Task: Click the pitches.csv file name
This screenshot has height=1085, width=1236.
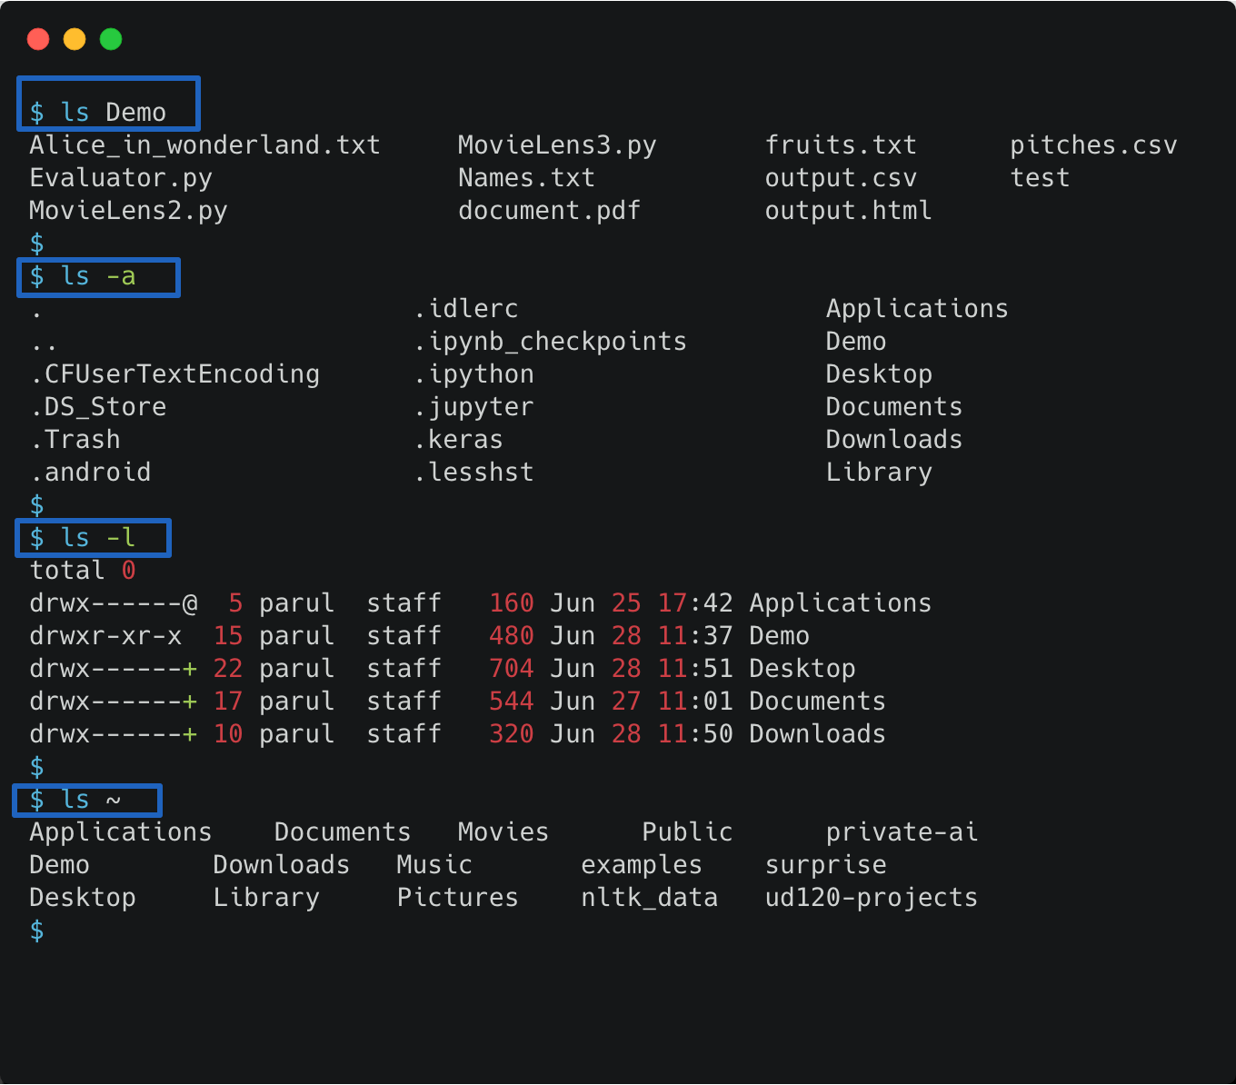Action: [x=1093, y=145]
